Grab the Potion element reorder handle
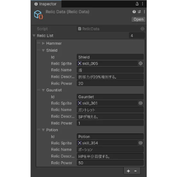The height and width of the screenshot is (177, 177). click(x=38, y=130)
